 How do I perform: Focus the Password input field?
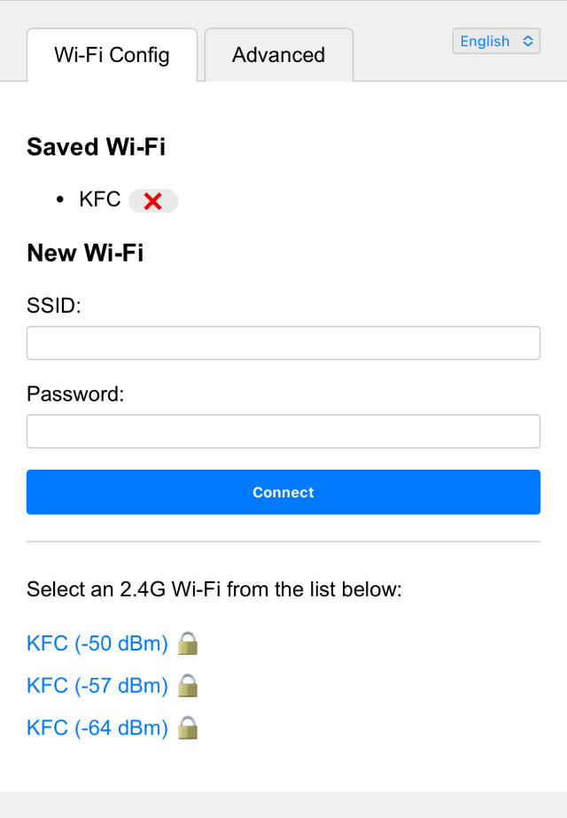(283, 431)
